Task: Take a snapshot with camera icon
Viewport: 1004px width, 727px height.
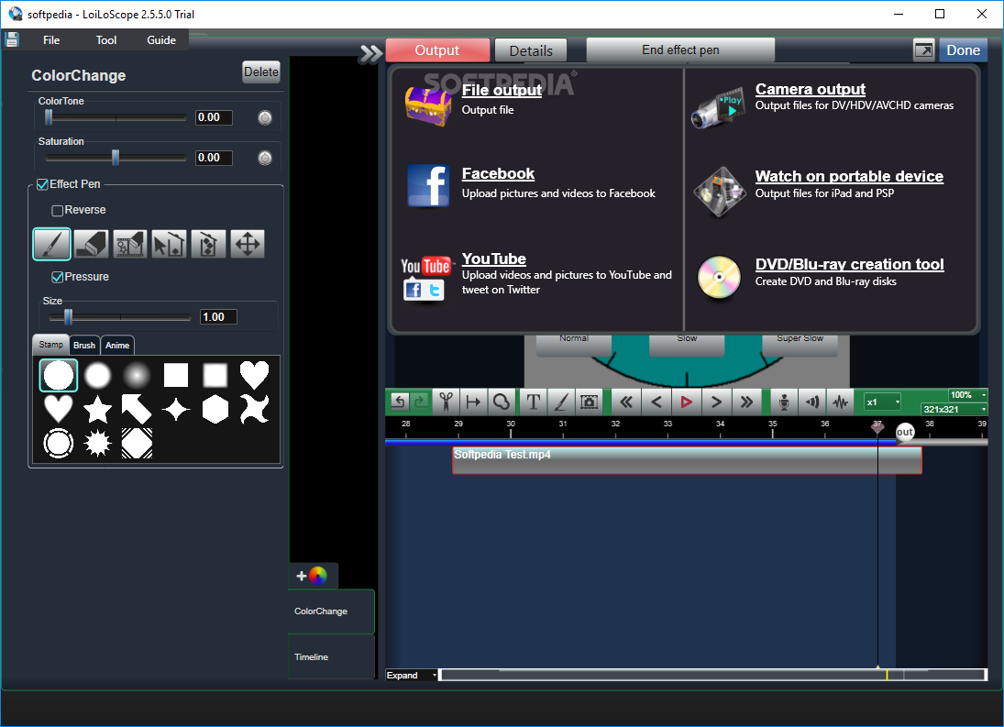Action: [x=589, y=402]
